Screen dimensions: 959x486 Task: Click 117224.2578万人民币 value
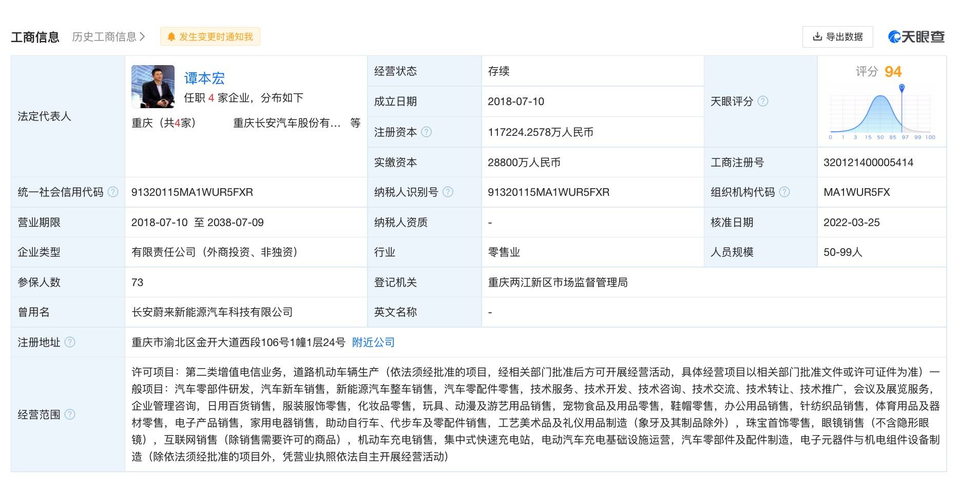(x=541, y=132)
